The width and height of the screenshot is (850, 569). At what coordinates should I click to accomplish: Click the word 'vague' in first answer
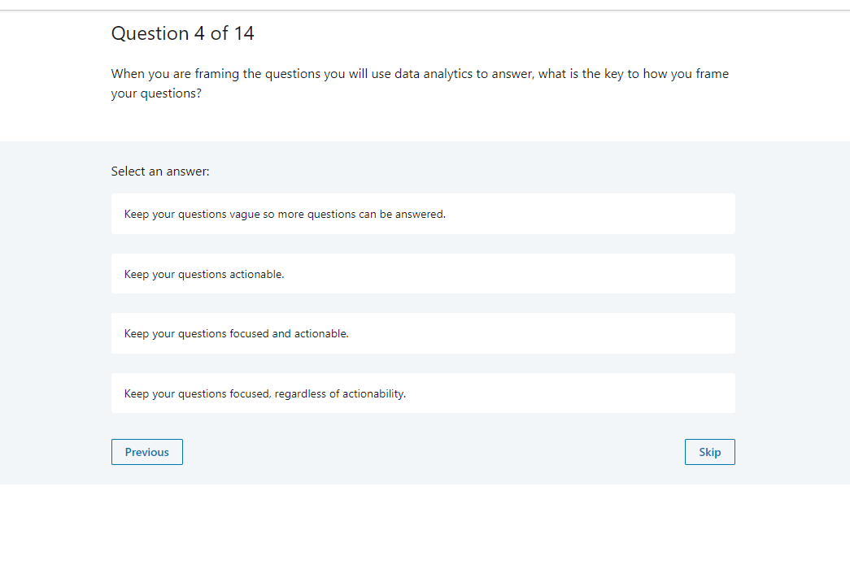245,215
